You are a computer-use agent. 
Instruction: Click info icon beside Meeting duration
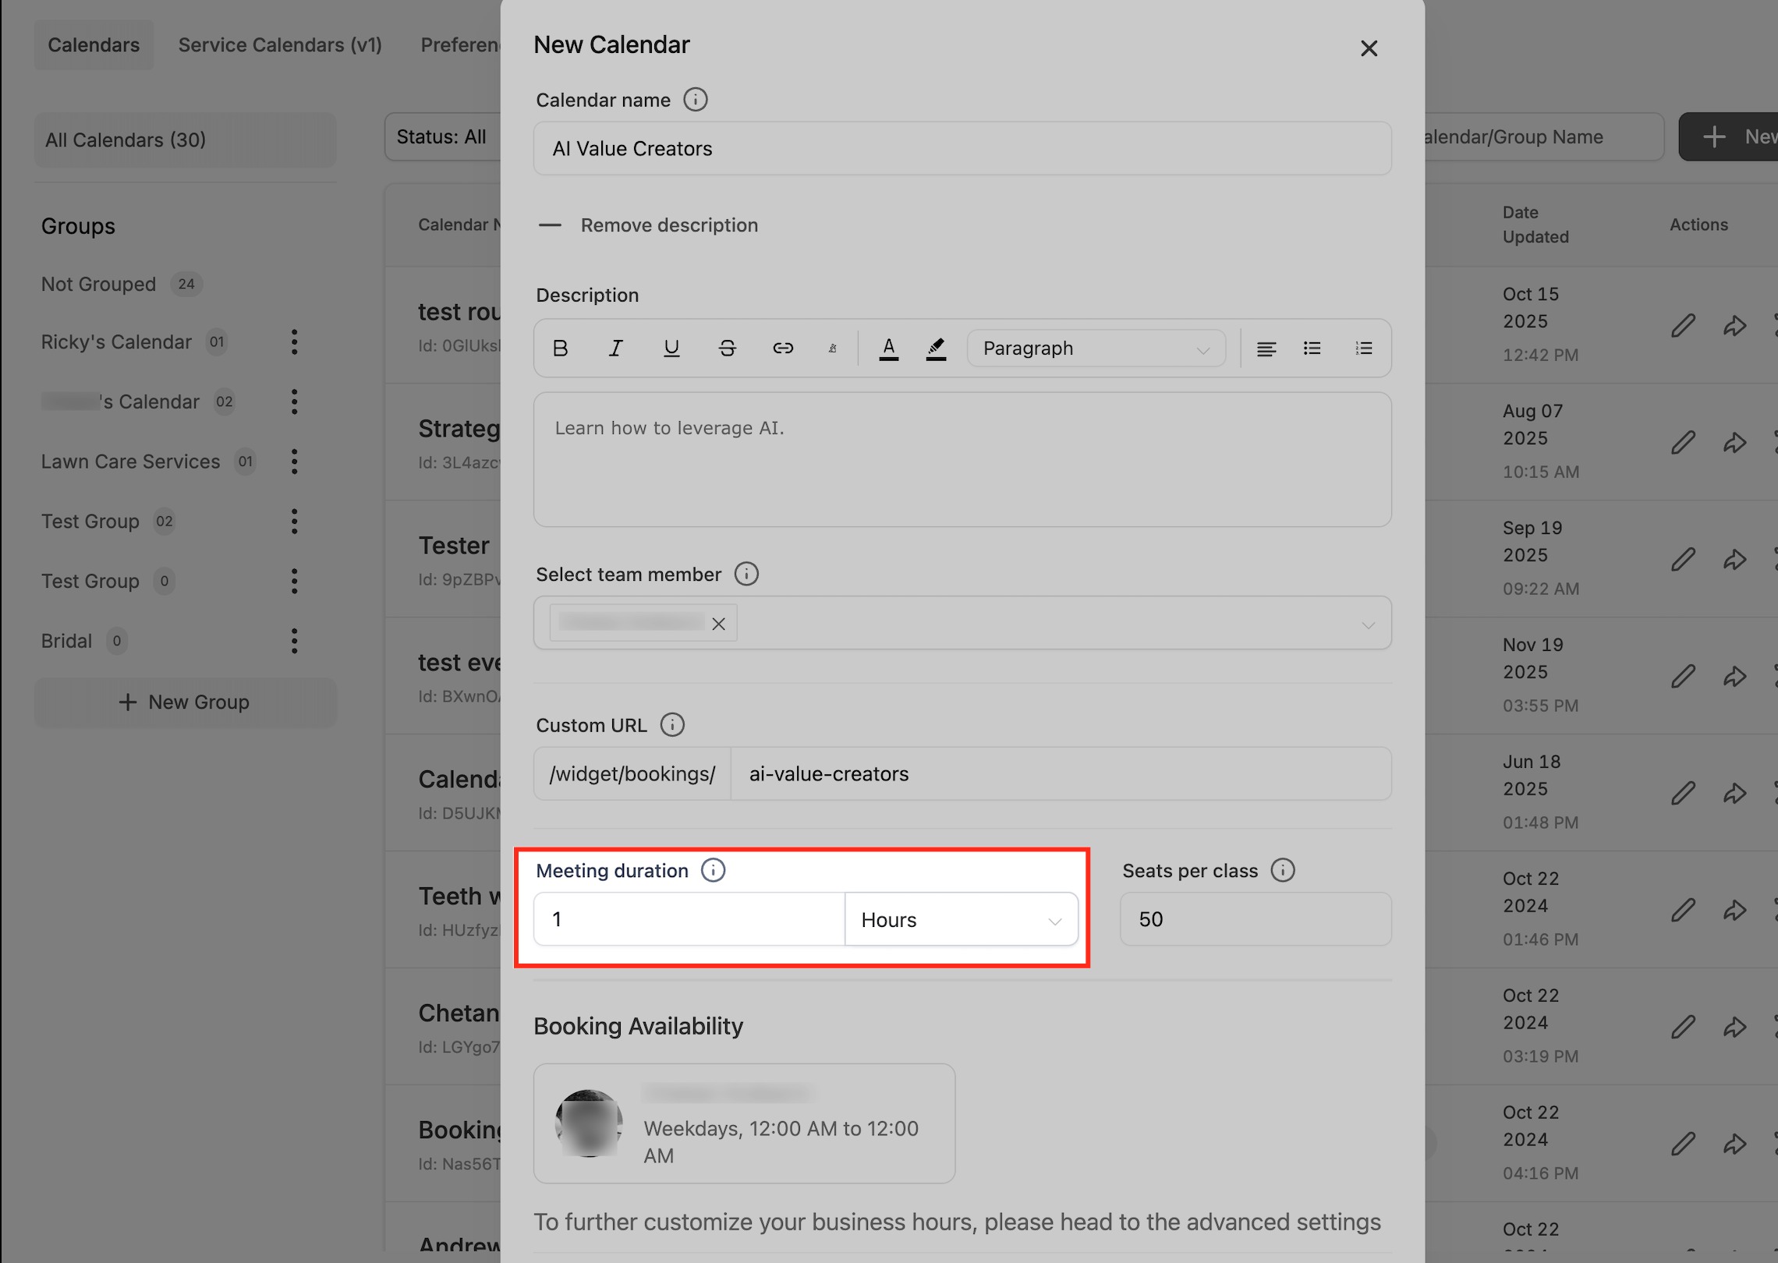[x=713, y=870]
